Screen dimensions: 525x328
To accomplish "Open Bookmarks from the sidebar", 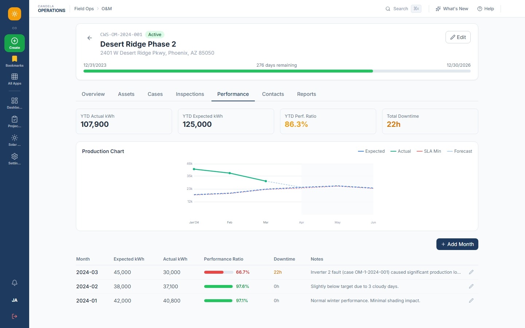I will 15,61.
